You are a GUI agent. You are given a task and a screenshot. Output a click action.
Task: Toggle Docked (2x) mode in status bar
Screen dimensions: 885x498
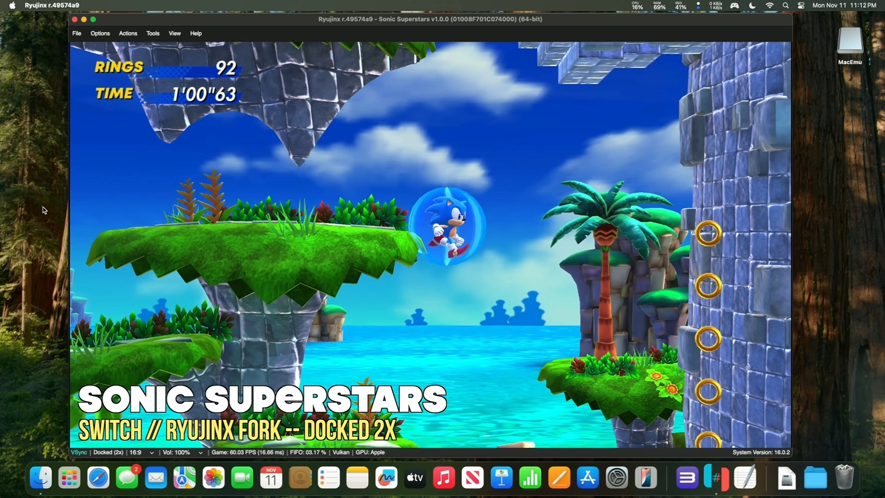click(x=108, y=452)
